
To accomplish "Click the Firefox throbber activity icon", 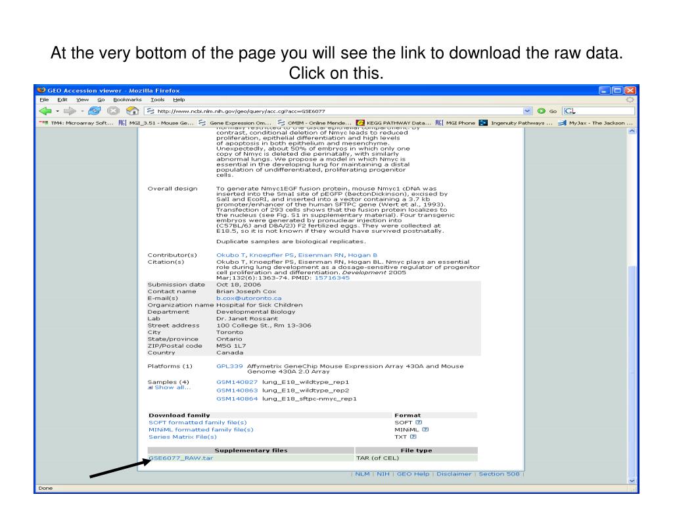I will tap(630, 100).
